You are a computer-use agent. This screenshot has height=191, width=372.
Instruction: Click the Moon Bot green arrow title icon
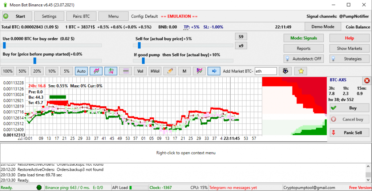(5, 5)
